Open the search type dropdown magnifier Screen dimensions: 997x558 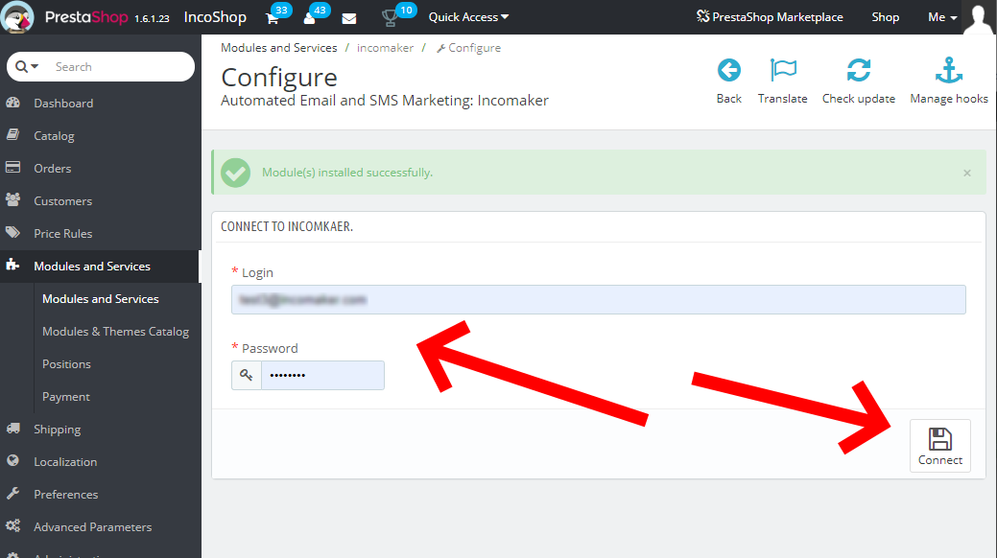(27, 67)
